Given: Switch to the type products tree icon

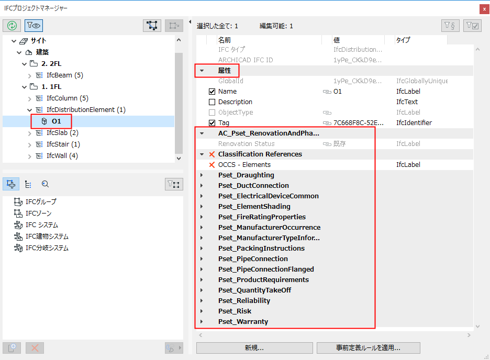Looking at the screenshot, I should click(28, 184).
